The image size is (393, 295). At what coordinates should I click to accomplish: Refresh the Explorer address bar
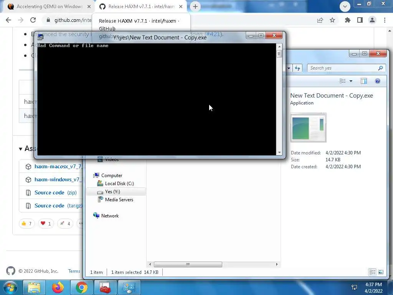point(297,68)
